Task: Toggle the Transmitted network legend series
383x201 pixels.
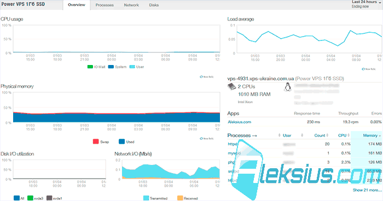Action: pos(155,198)
